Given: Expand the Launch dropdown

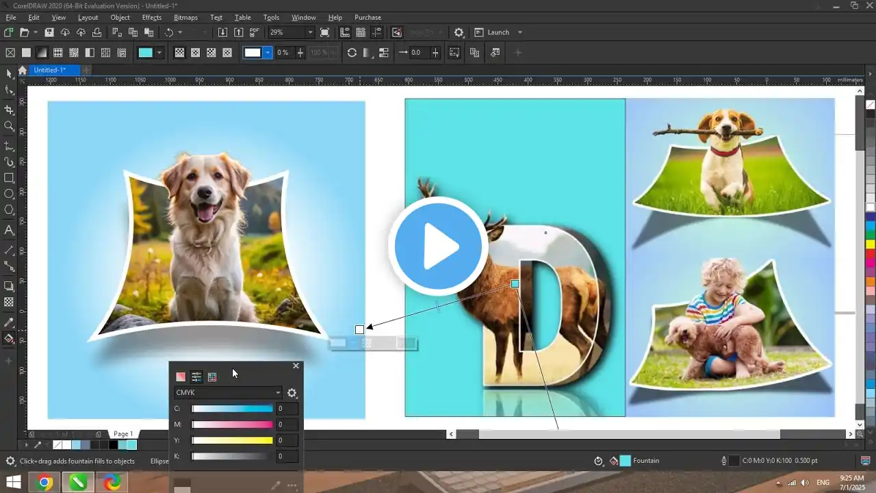Looking at the screenshot, I should [519, 32].
